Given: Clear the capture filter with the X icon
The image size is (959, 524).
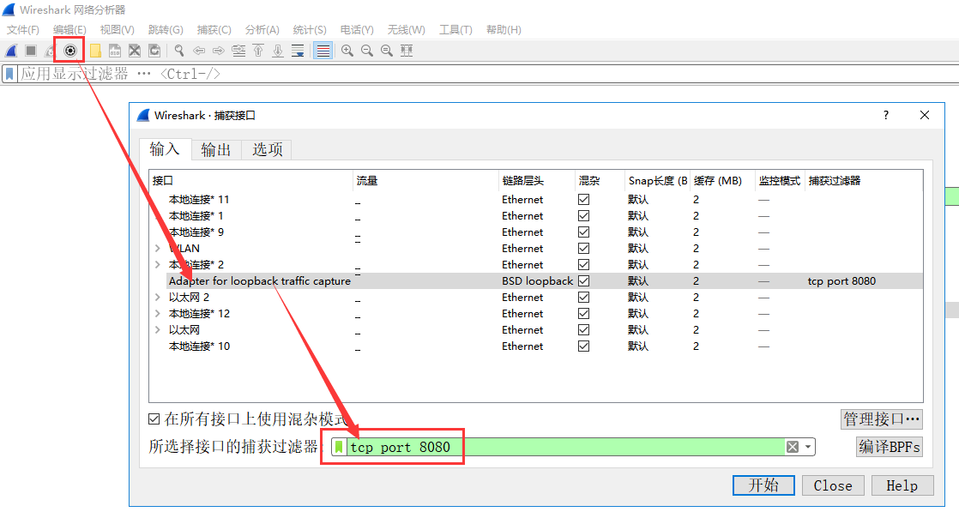Looking at the screenshot, I should tap(792, 447).
